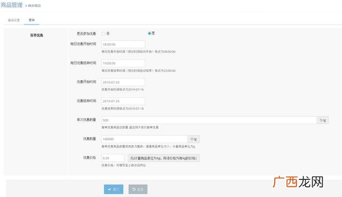Click the end date field 2019-07-24
The height and width of the screenshot is (197, 342).
[123, 101]
